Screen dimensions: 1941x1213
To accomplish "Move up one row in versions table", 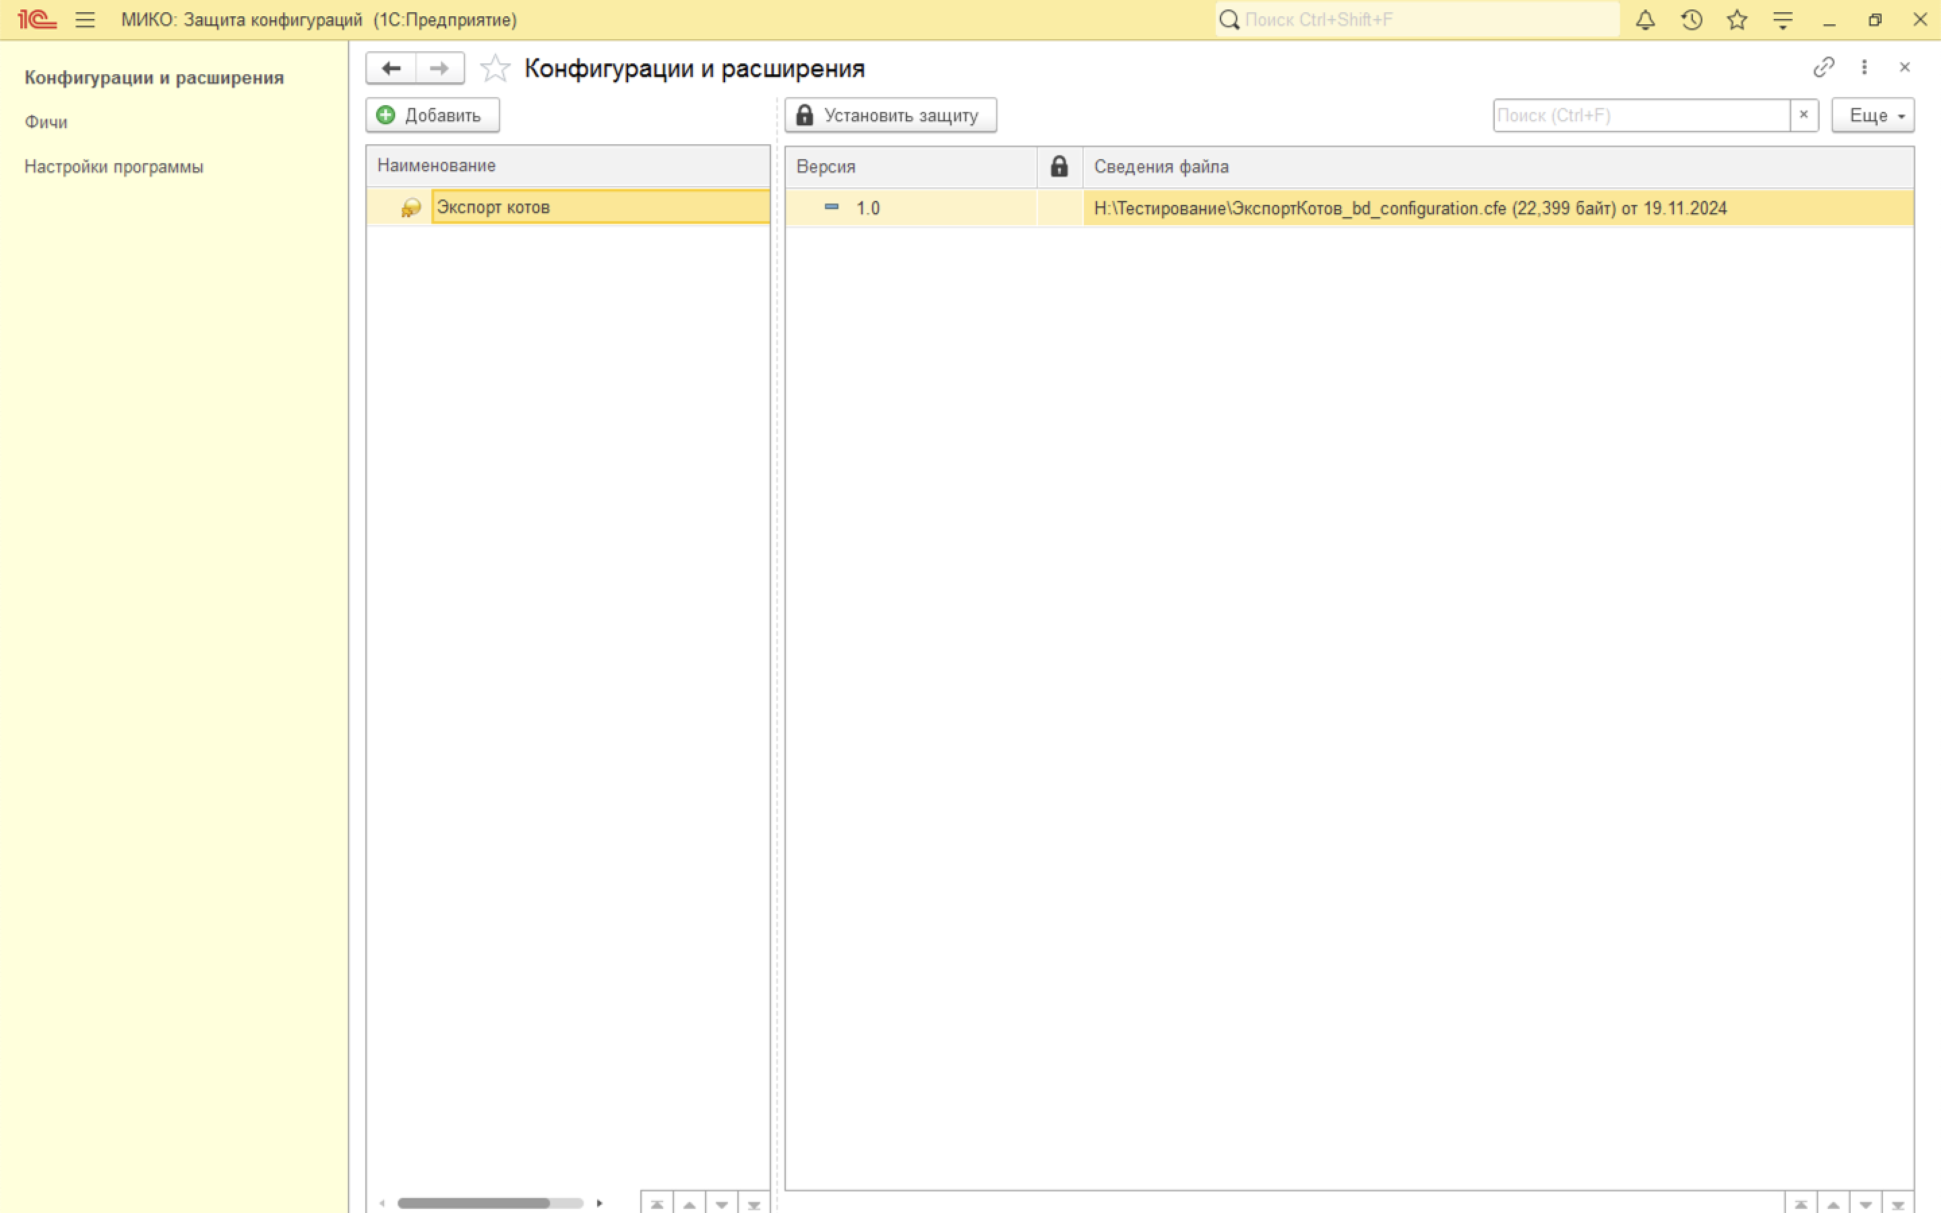I will pyautogui.click(x=1832, y=1204).
